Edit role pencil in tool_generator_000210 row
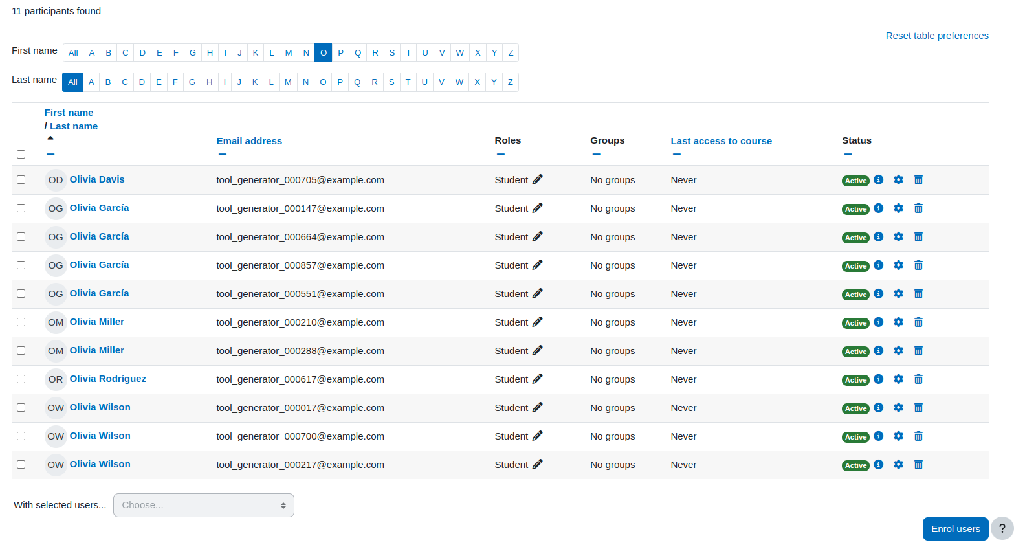Viewport: 1025px width, 547px height. coord(537,322)
